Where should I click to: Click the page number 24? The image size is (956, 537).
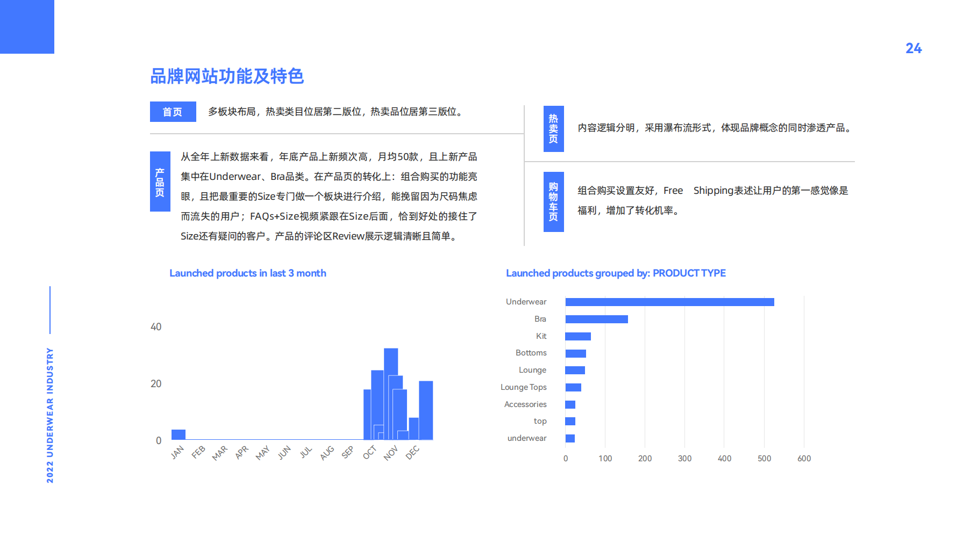click(914, 48)
